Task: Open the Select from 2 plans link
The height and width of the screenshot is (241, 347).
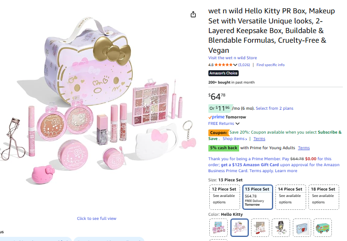Action: (x=274, y=108)
